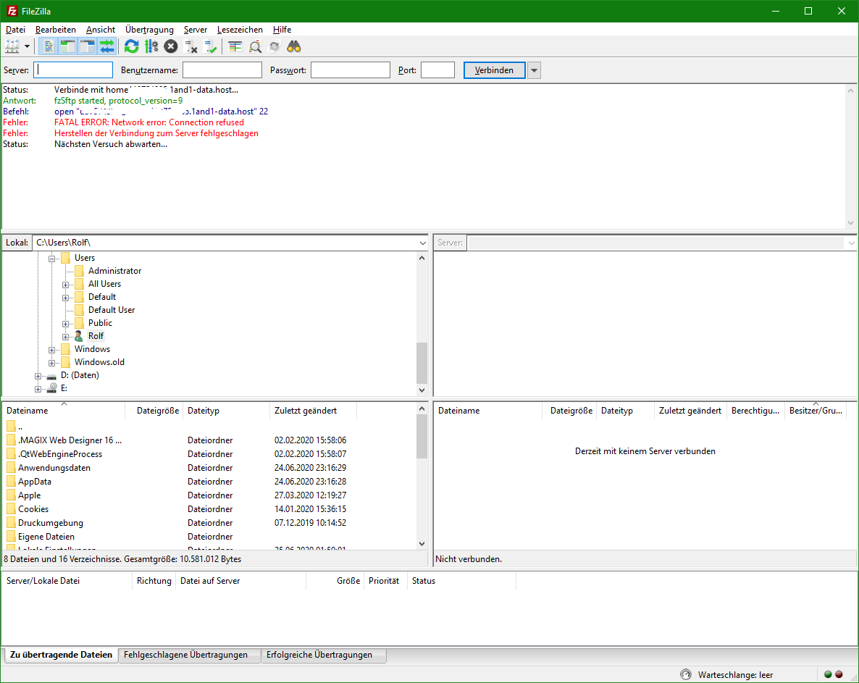Image resolution: width=859 pixels, height=683 pixels.
Task: Open the Datei menu
Action: 15,30
